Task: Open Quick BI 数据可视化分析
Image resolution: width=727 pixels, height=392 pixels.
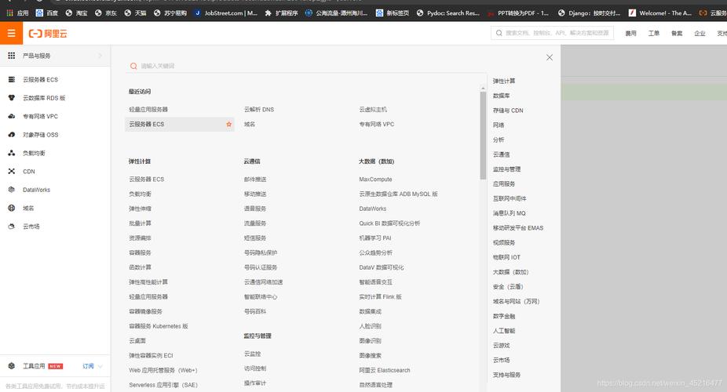Action: coord(389,223)
